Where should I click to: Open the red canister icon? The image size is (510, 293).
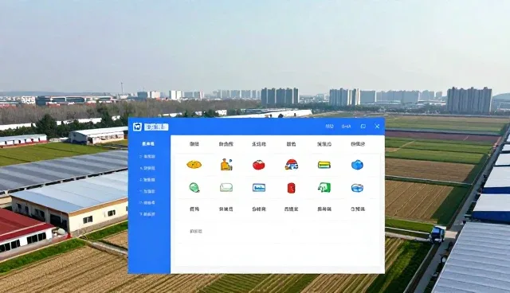(292, 188)
